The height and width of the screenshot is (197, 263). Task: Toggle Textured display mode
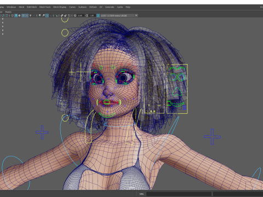27,15
